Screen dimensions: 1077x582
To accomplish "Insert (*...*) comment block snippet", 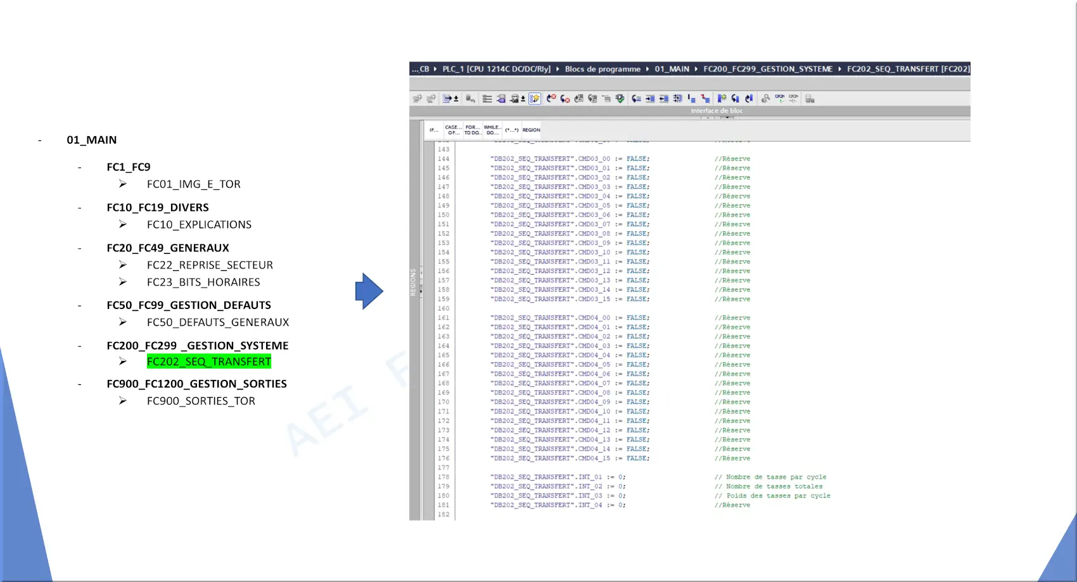I will (x=512, y=130).
